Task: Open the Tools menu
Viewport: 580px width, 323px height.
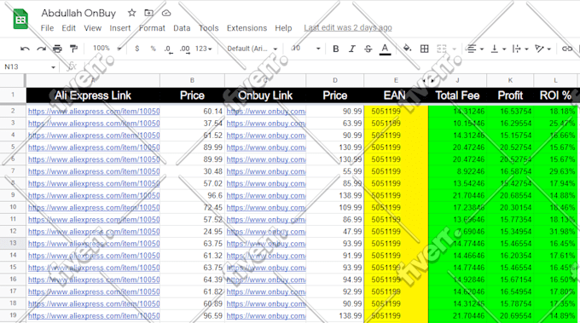Action: (209, 28)
